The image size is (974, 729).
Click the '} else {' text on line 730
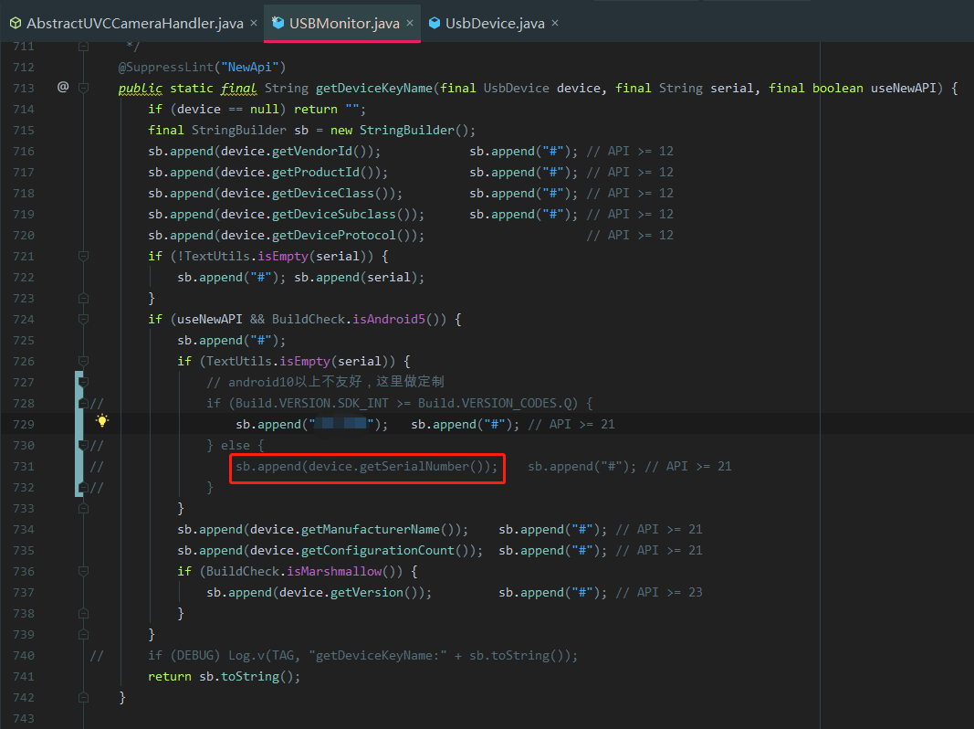pyautogui.click(x=236, y=445)
